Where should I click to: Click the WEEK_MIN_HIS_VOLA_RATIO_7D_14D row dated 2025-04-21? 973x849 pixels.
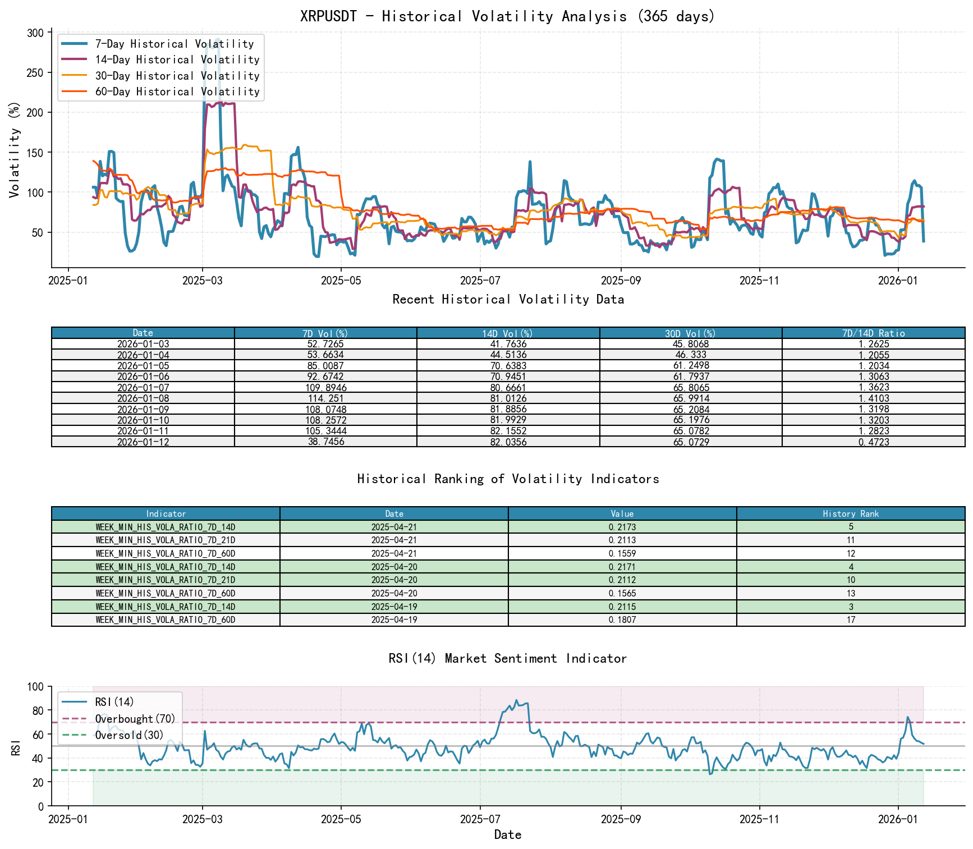(164, 527)
